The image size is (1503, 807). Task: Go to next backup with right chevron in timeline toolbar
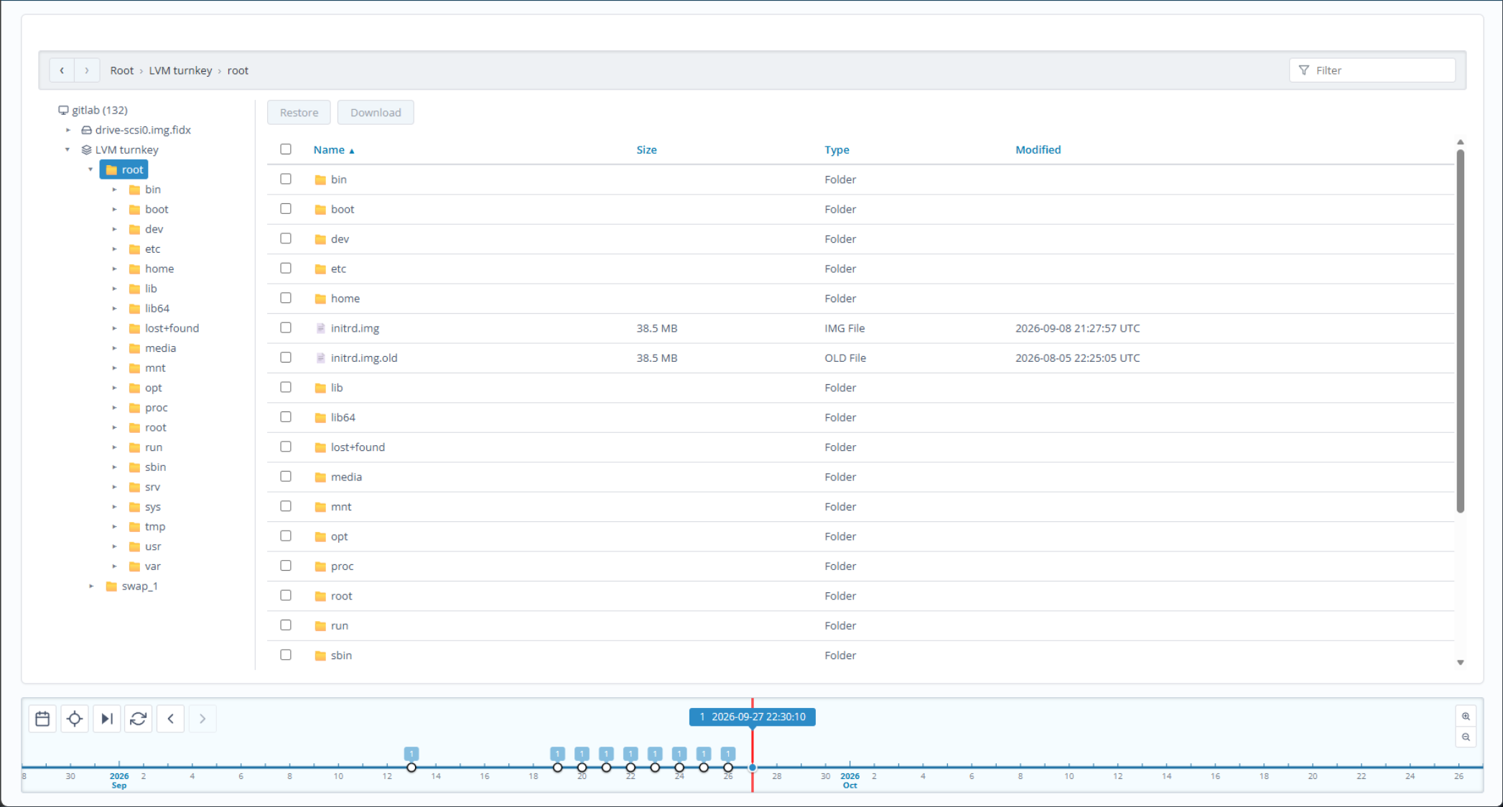(203, 719)
